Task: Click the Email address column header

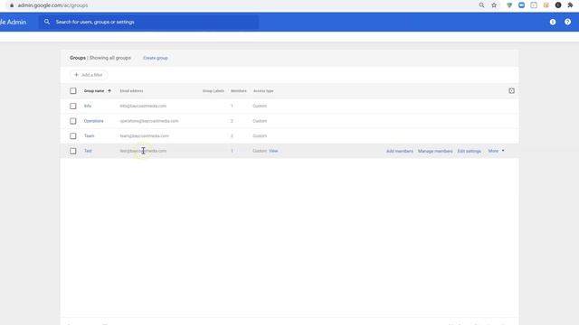Action: (x=131, y=90)
